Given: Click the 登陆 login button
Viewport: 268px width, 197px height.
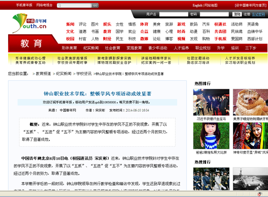Looking at the screenshot, I should [237, 14].
